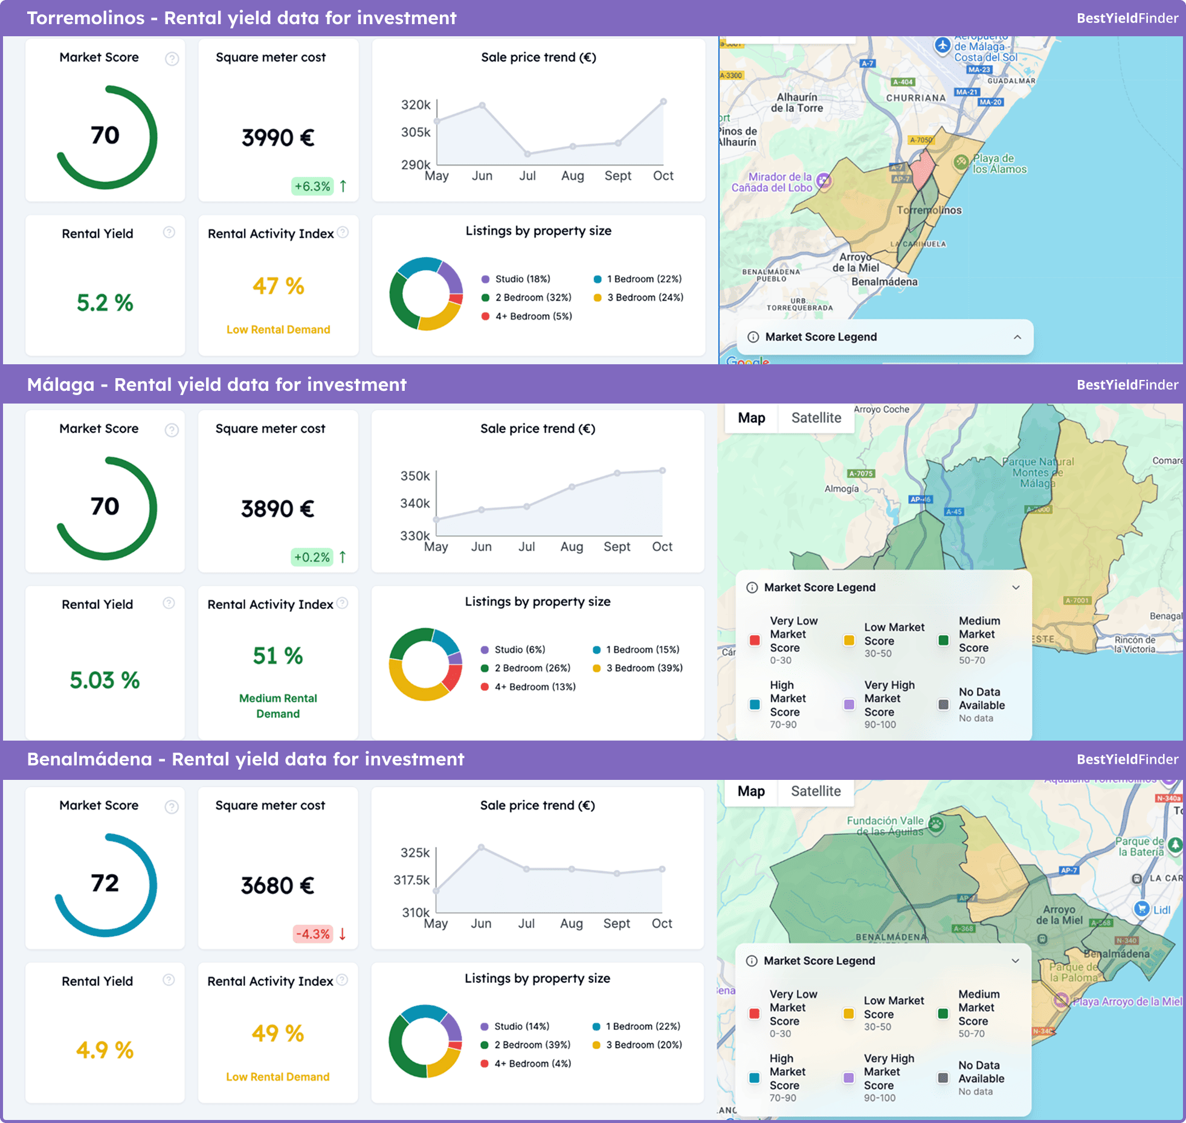Click Playa Arroyo de la Miel marker
1186x1123 pixels.
tap(1061, 1000)
